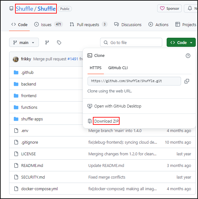Screen dimensions: 198x199
Task: Click the folder icon next to frontend
Action: (x=16, y=96)
